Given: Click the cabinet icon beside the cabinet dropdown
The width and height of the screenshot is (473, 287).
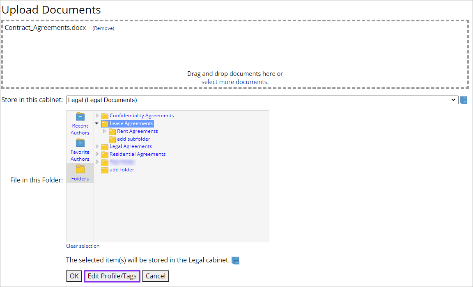Looking at the screenshot, I should 464,100.
